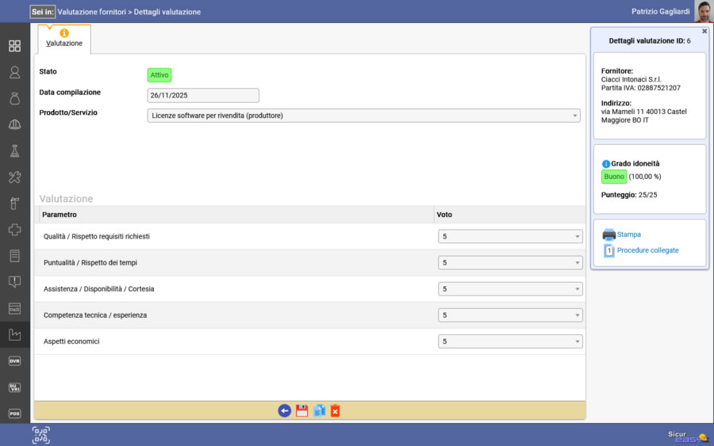Open the Aspetti economici vote dropdown
Image resolution: width=714 pixels, height=446 pixels.
pyautogui.click(x=510, y=341)
